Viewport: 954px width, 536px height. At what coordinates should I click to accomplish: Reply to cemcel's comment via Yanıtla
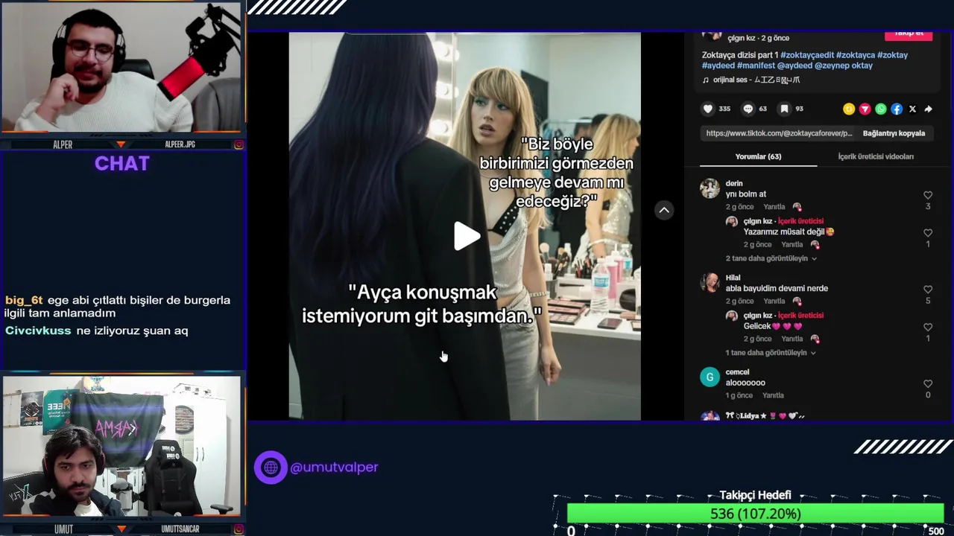point(773,395)
